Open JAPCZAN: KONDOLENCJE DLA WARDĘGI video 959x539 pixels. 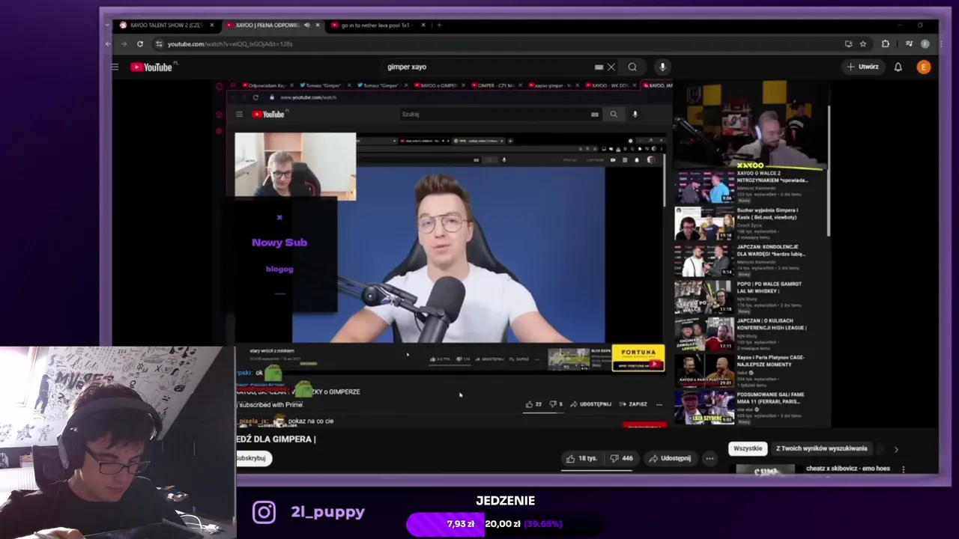pos(704,261)
